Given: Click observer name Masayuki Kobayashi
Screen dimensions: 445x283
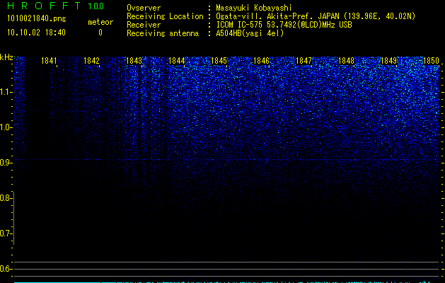Looking at the screenshot, I should pyautogui.click(x=254, y=8).
